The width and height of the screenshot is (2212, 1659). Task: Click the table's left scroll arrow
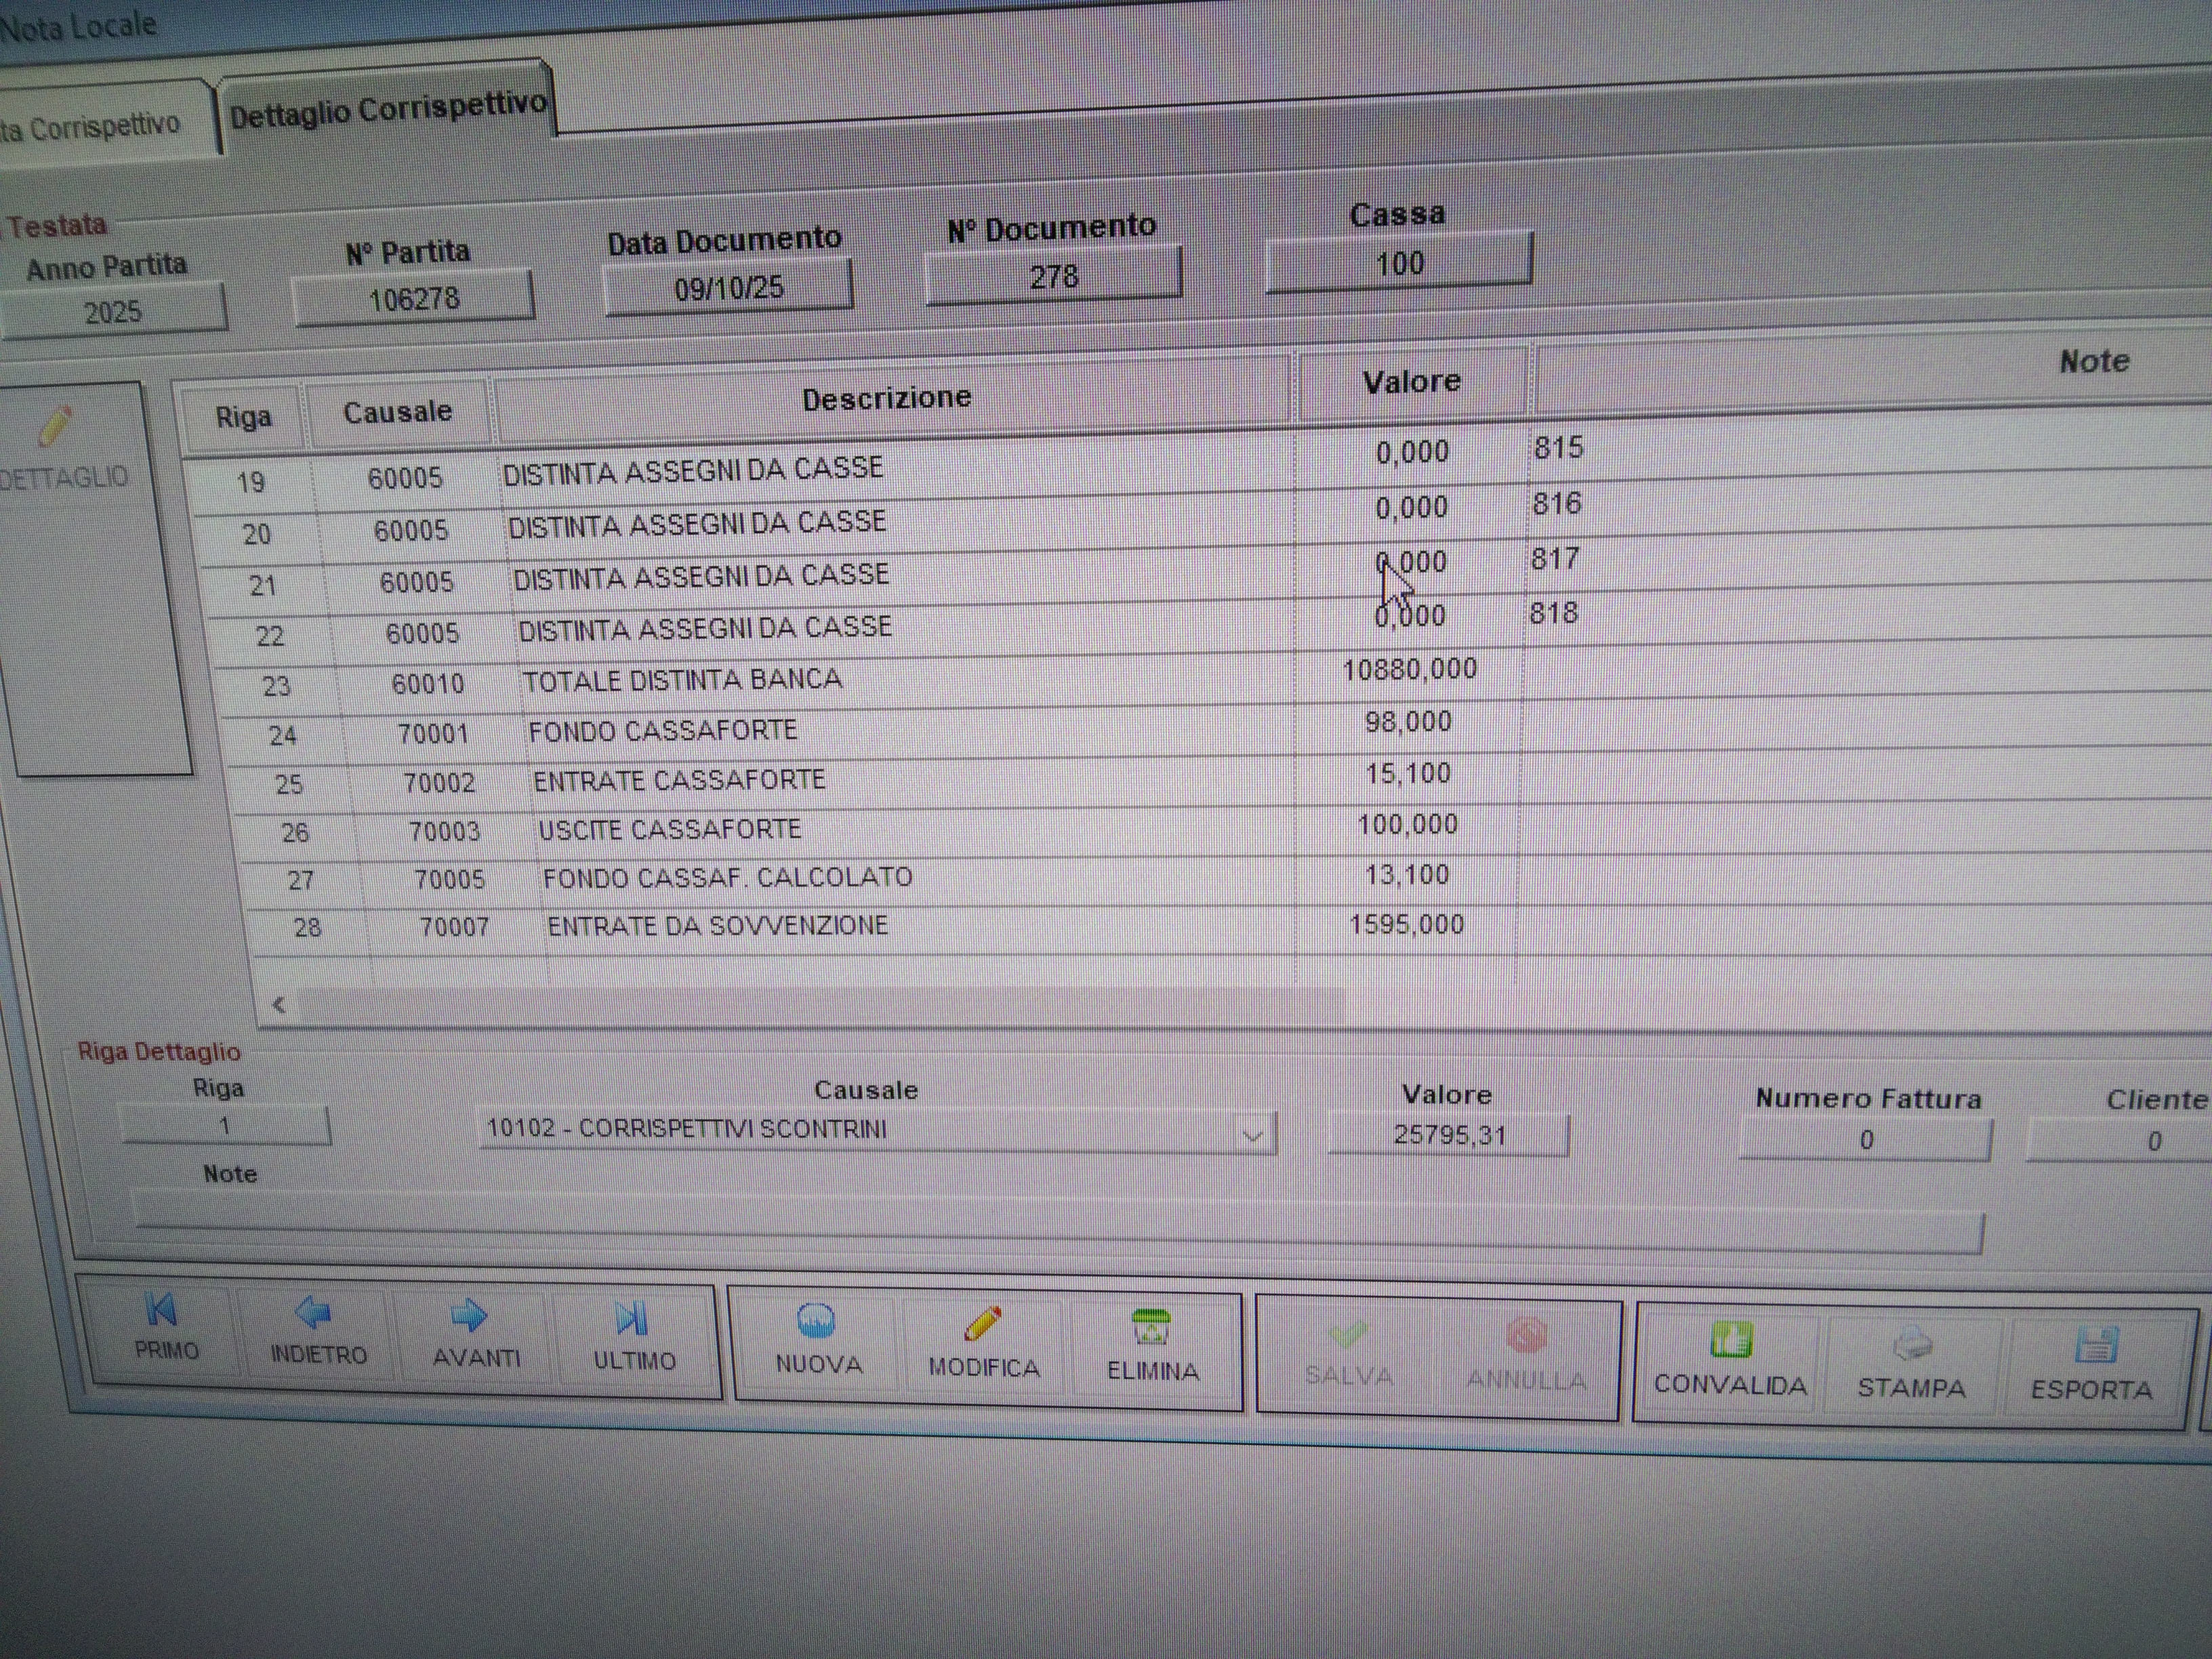point(279,1005)
